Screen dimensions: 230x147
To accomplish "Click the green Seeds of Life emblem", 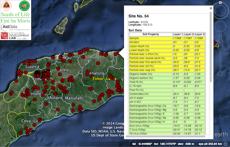I will [x=25, y=6].
